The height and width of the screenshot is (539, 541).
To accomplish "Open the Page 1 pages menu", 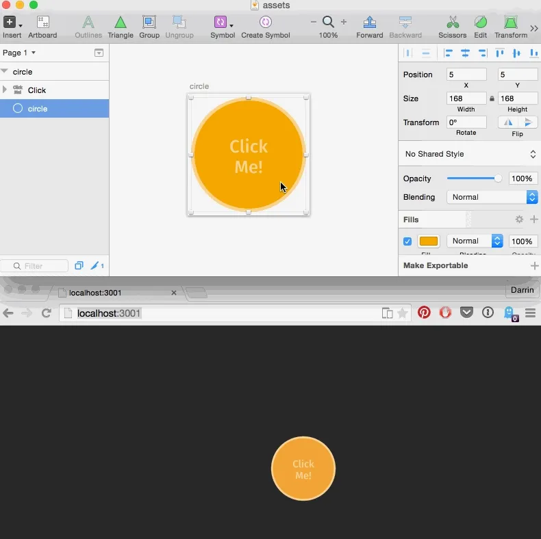I will click(x=19, y=53).
